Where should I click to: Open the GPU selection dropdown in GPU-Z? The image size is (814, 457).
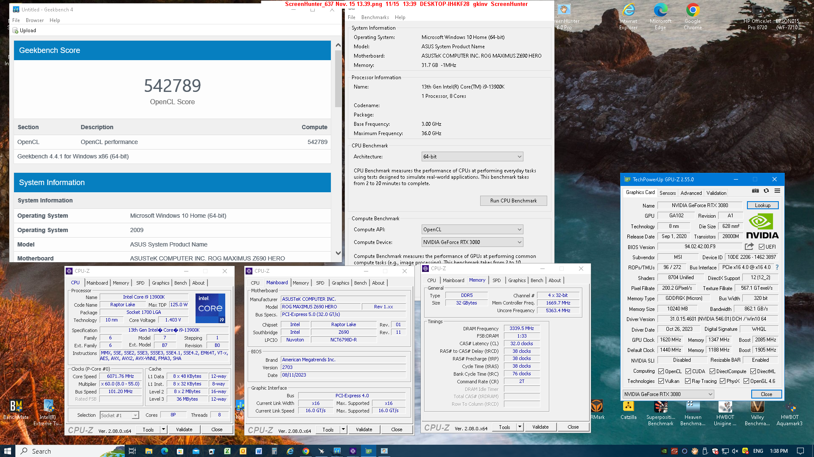(x=668, y=394)
